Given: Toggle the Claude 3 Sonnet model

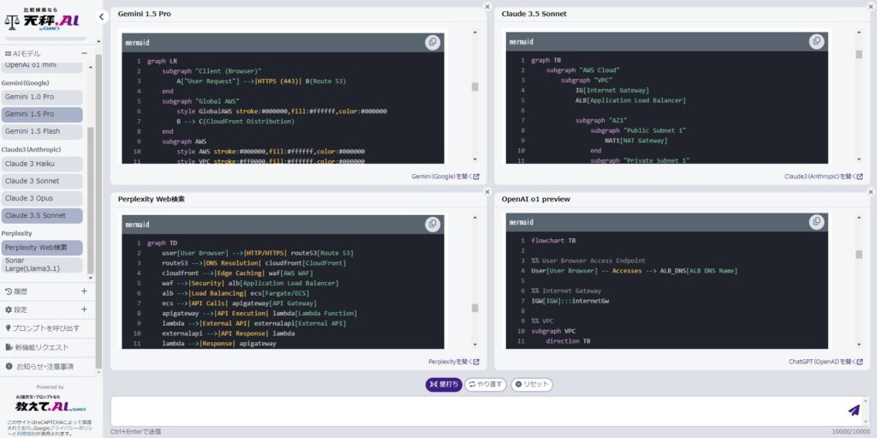Looking at the screenshot, I should 42,181.
